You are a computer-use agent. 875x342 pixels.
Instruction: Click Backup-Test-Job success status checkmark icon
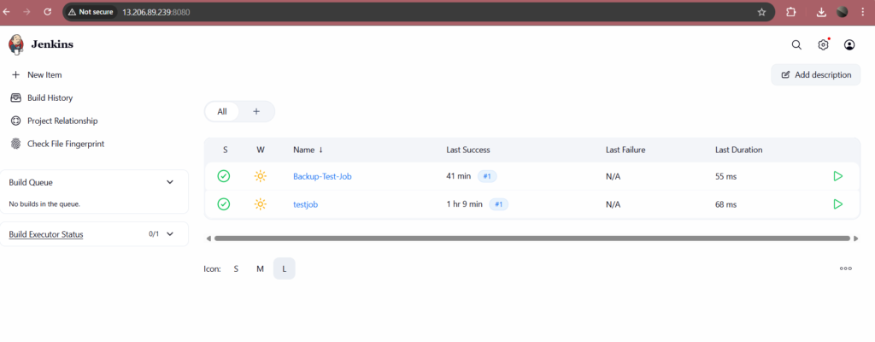(x=224, y=176)
